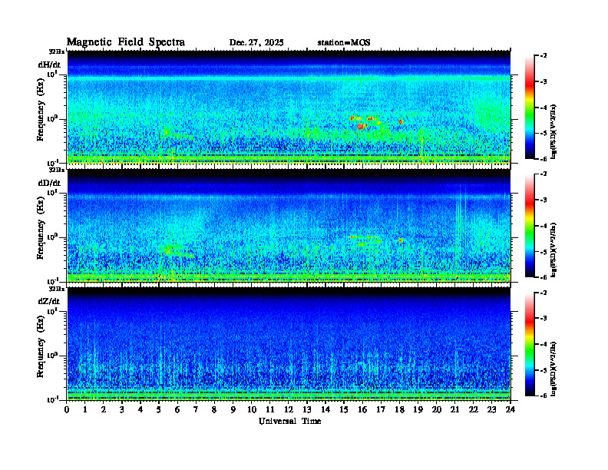
Task: Click the '-2' value on dH/dt color scale
Action: click(x=544, y=56)
